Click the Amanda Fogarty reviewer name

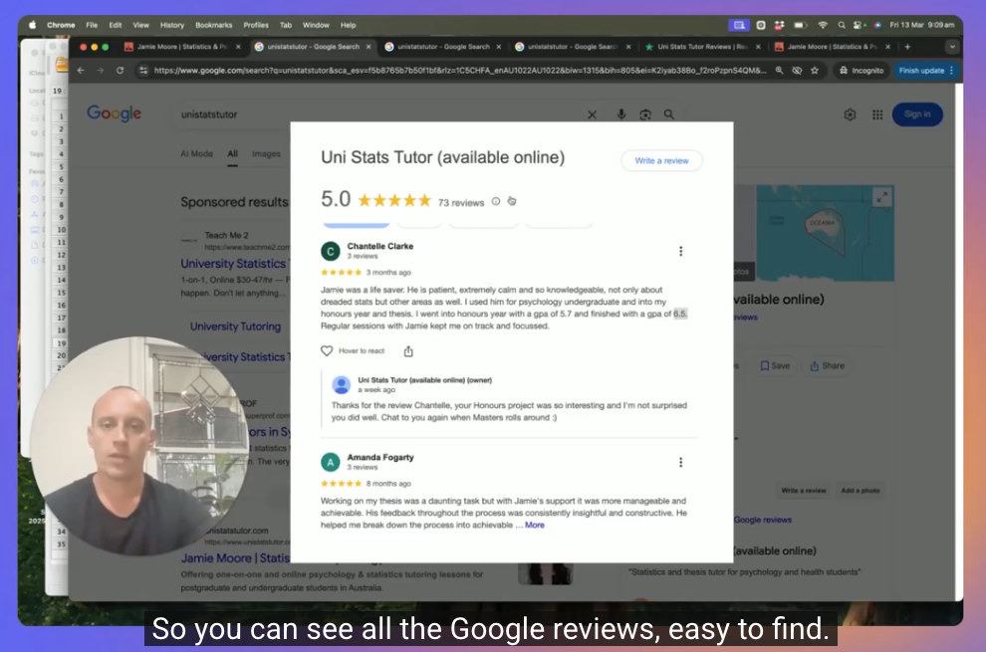pyautogui.click(x=380, y=458)
